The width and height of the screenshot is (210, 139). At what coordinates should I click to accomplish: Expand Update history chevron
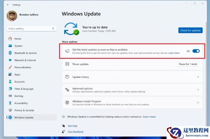pyautogui.click(x=198, y=77)
